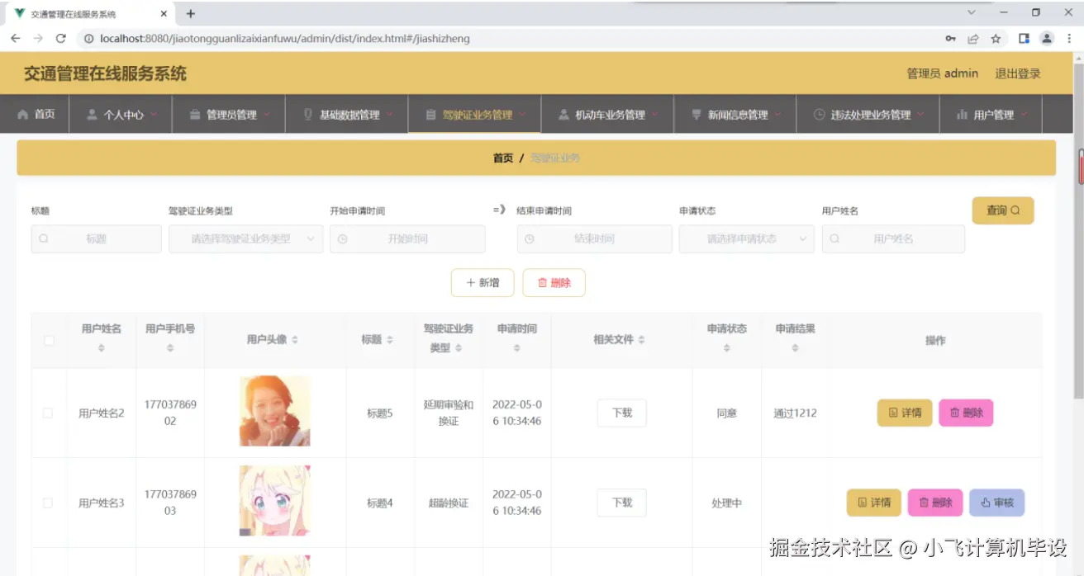This screenshot has height=576, width=1084.
Task: Click the browser back arrow
Action: tap(15, 39)
